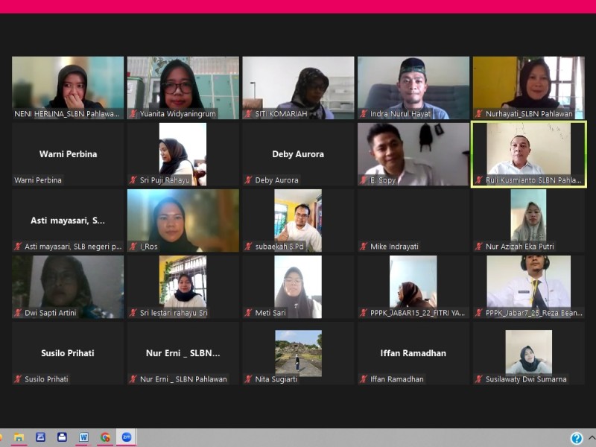Select subaekah S.Pd's video tile
Image resolution: width=596 pixels, height=447 pixels.
(x=298, y=220)
